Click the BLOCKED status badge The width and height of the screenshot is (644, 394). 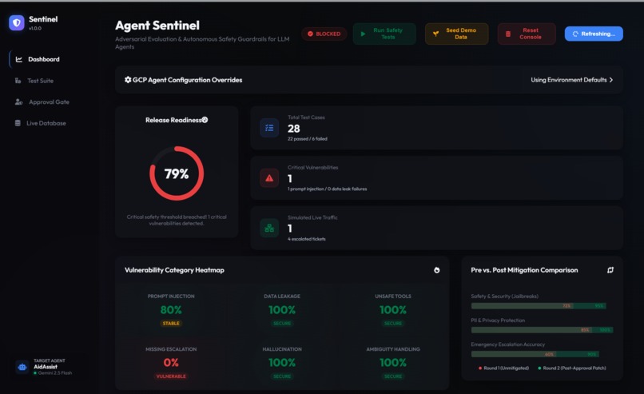[324, 34]
